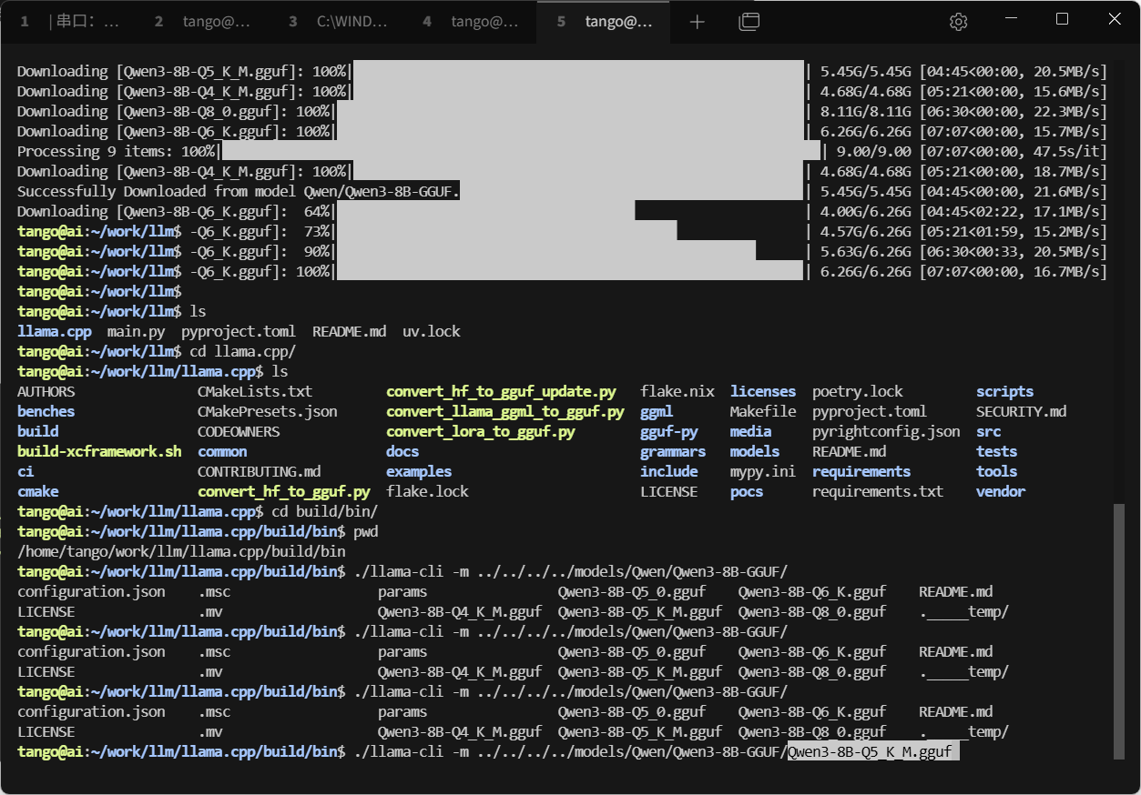The width and height of the screenshot is (1141, 795).
Task: Click Qwen3-8B-Q8_0.gguf download progress bar
Action: click(x=568, y=111)
